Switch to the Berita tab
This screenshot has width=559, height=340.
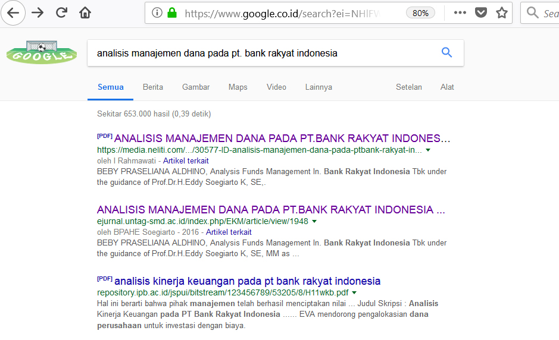tap(153, 87)
